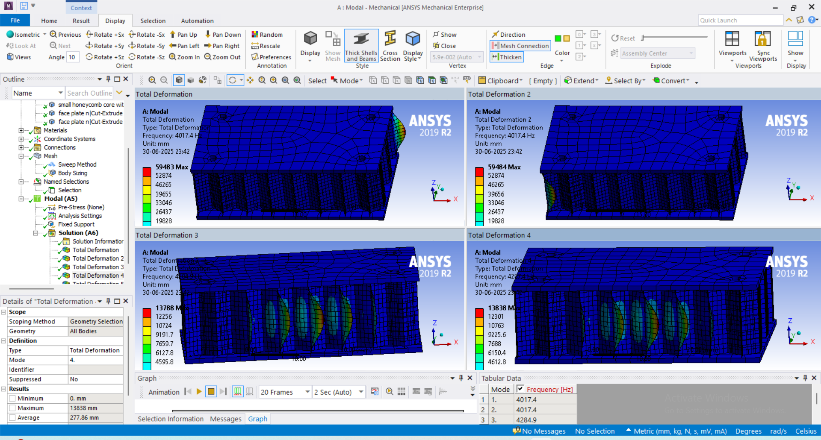Click the Clipboard toolbar button
Viewport: 821px width, 440px height.
[500, 81]
